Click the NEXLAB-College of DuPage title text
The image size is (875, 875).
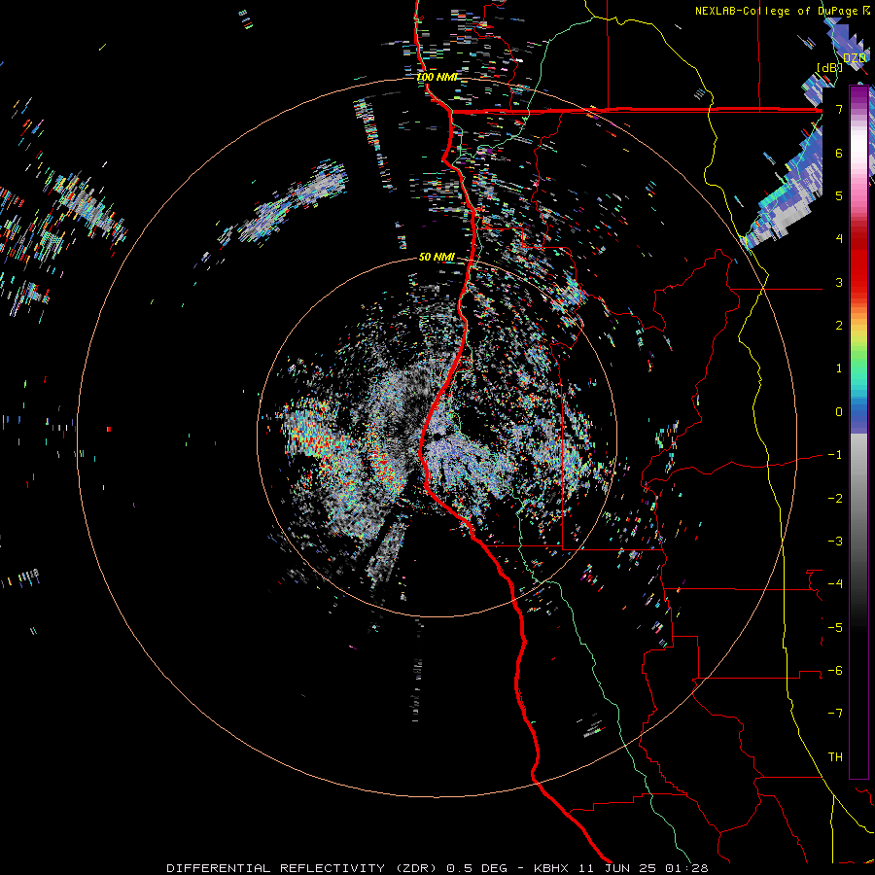pyautogui.click(x=776, y=11)
